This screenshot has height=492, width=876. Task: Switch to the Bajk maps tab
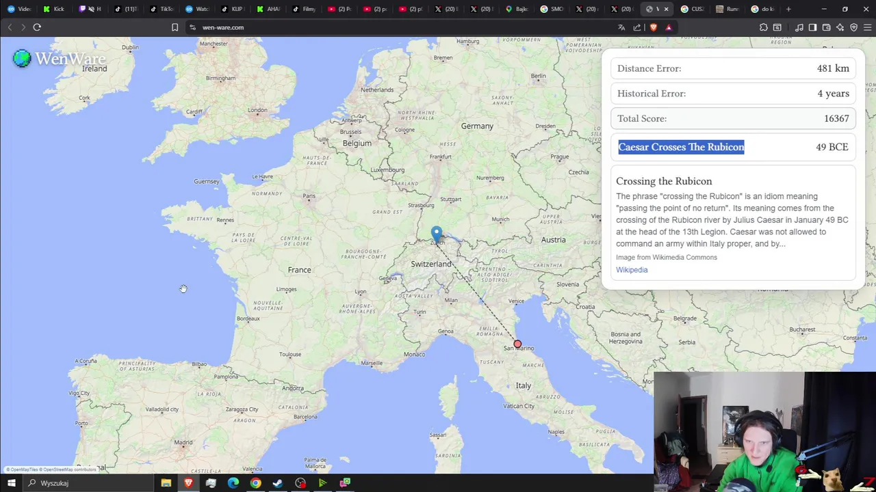[516, 9]
